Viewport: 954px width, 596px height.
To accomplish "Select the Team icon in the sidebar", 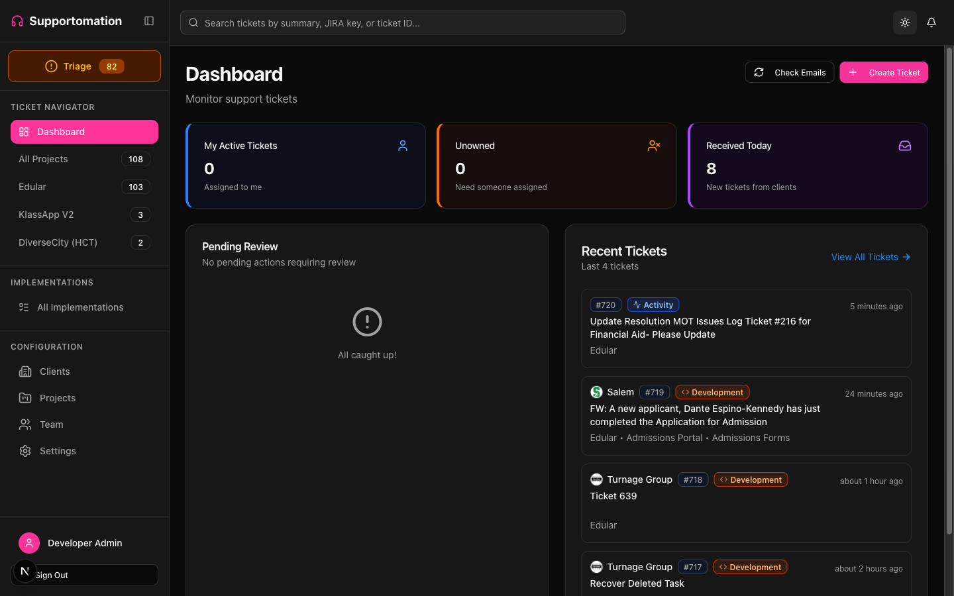I will tap(25, 424).
